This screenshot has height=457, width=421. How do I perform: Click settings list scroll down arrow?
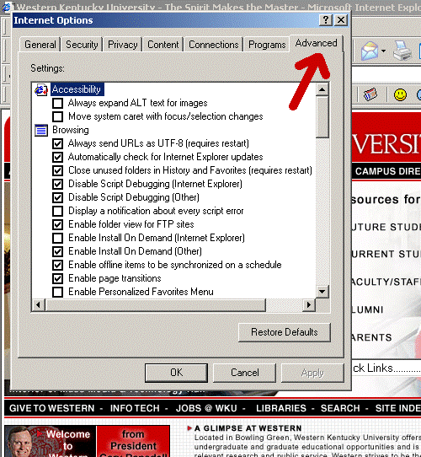[x=322, y=292]
